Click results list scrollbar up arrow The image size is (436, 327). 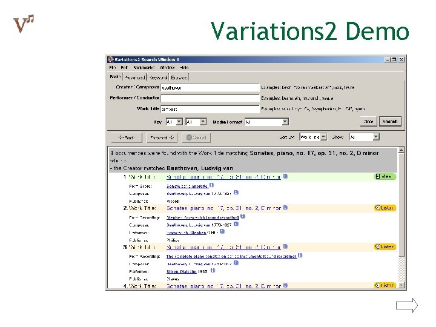pyautogui.click(x=401, y=150)
